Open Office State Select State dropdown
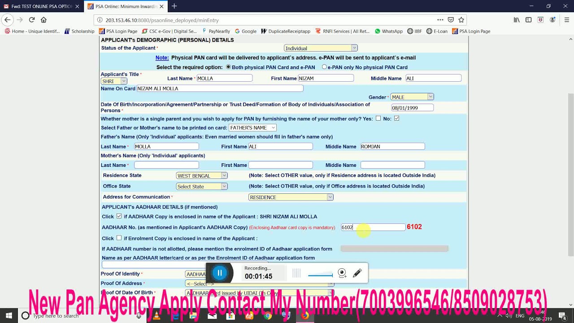574x323 pixels. 202,186
